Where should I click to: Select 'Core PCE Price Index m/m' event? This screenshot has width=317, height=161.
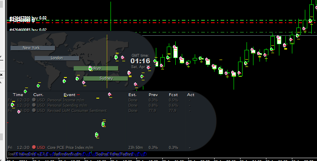pyautogui.click(x=70, y=148)
